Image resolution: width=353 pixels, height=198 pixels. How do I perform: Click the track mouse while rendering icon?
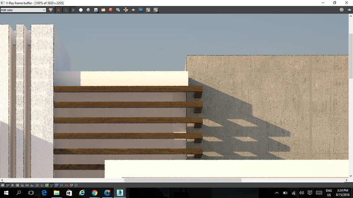point(126,10)
